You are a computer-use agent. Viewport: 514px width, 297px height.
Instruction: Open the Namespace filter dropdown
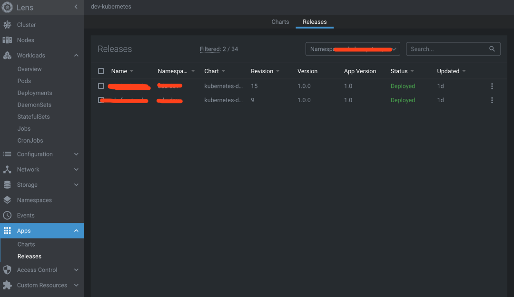352,49
